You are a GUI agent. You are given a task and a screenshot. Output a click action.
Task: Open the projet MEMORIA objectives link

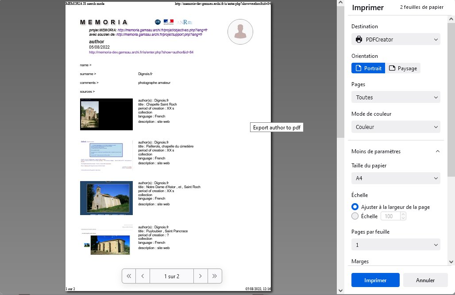pos(162,30)
